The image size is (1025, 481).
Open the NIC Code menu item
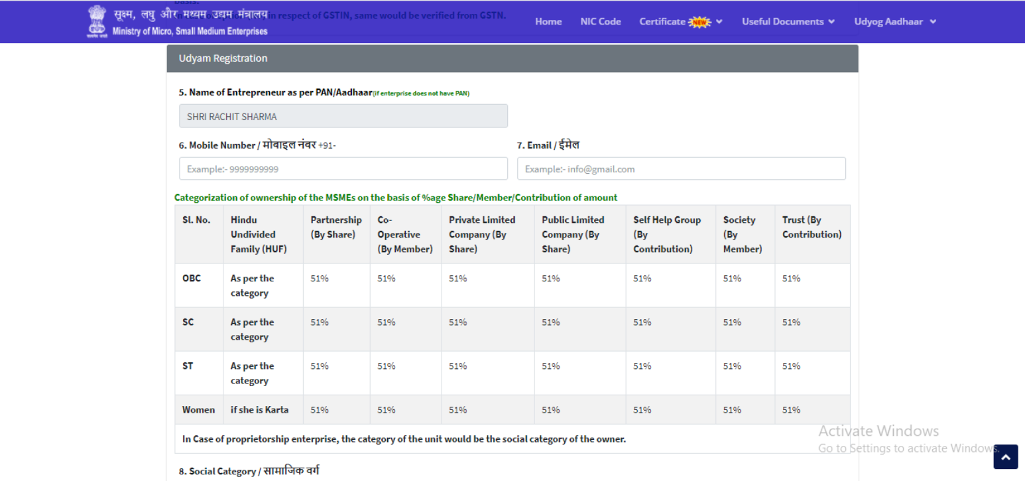[x=600, y=21]
